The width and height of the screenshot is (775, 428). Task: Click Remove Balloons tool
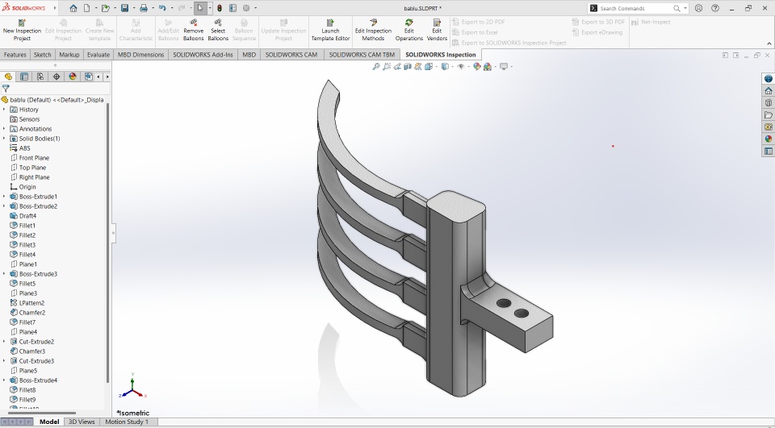(193, 30)
